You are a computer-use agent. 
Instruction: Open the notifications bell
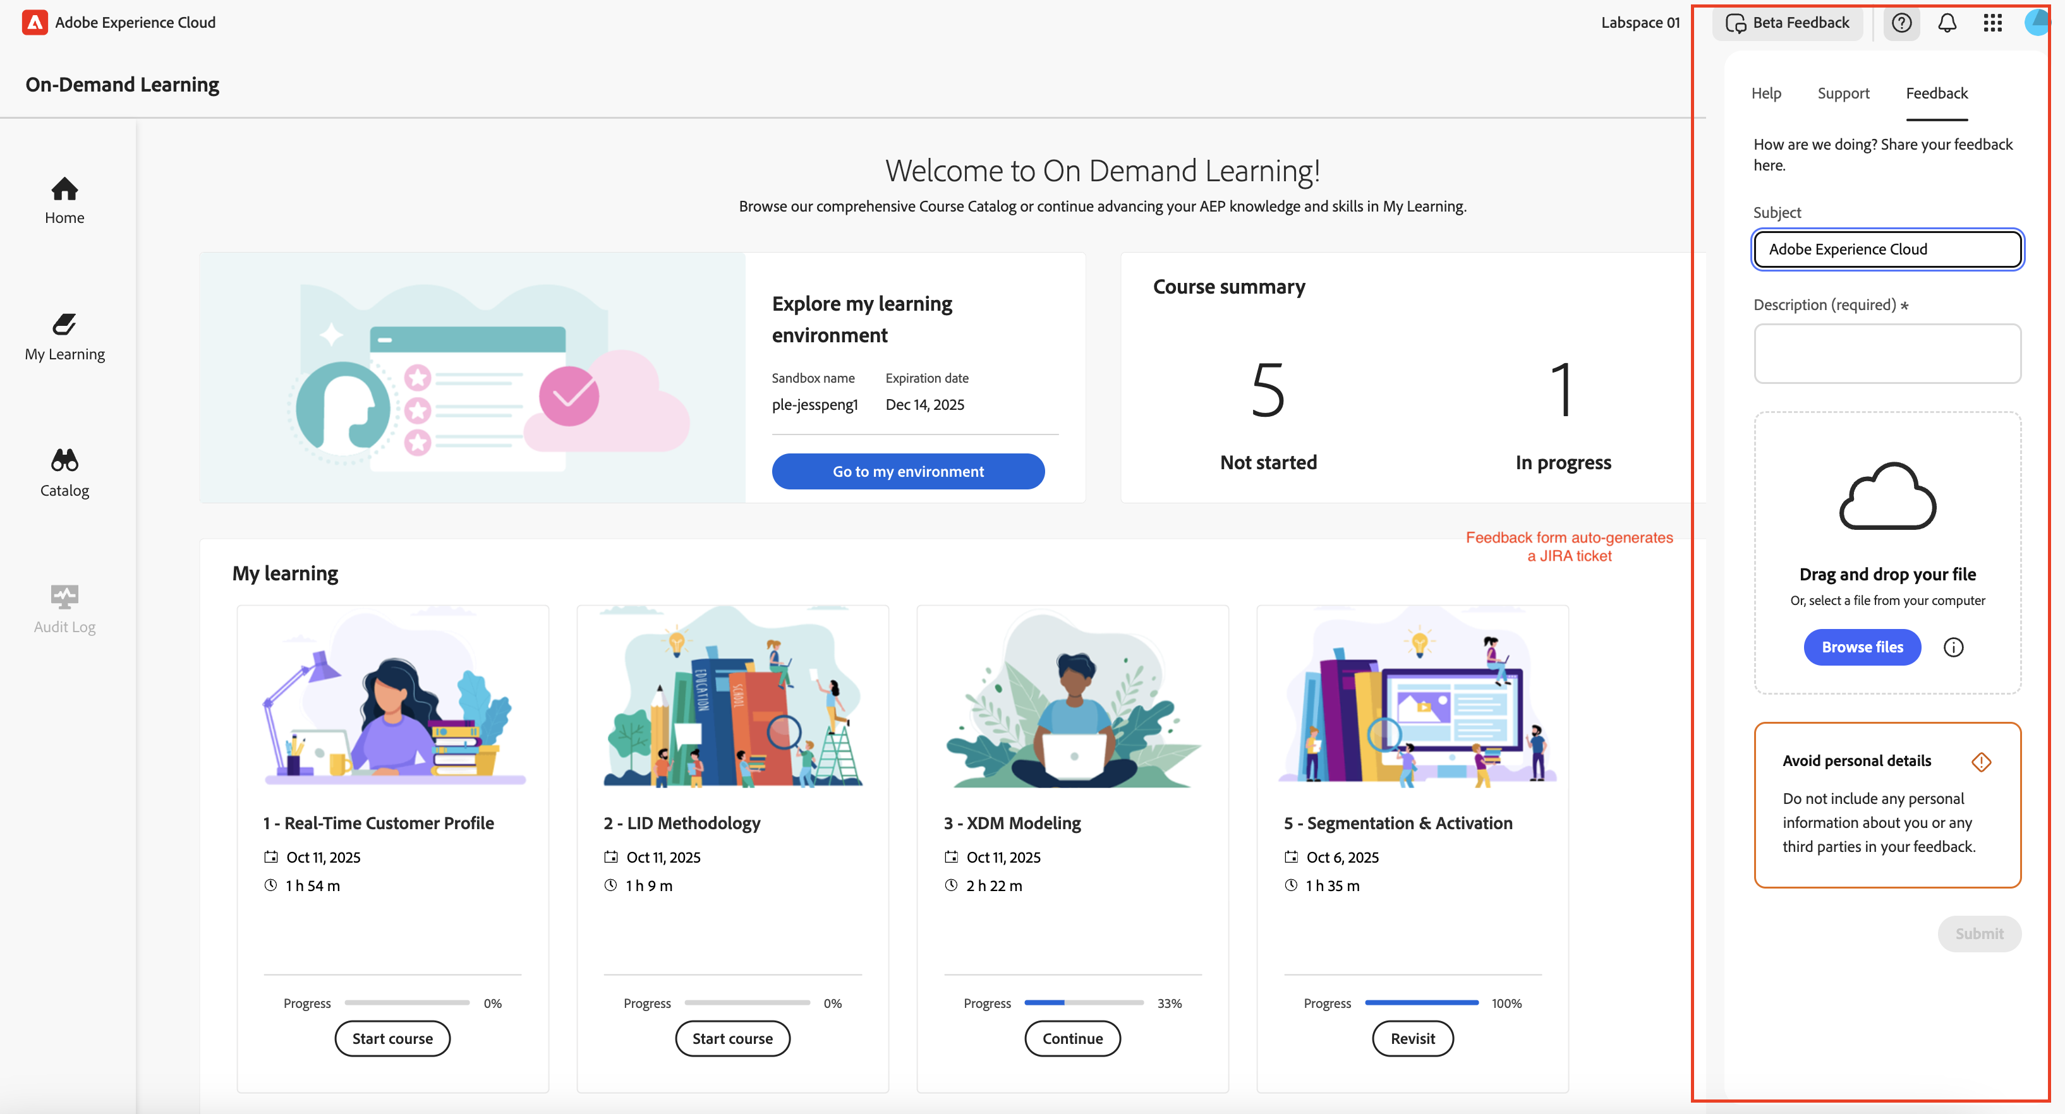pos(1947,23)
